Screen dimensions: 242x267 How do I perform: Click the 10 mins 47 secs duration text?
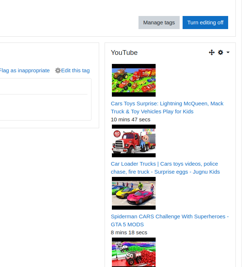click(130, 120)
